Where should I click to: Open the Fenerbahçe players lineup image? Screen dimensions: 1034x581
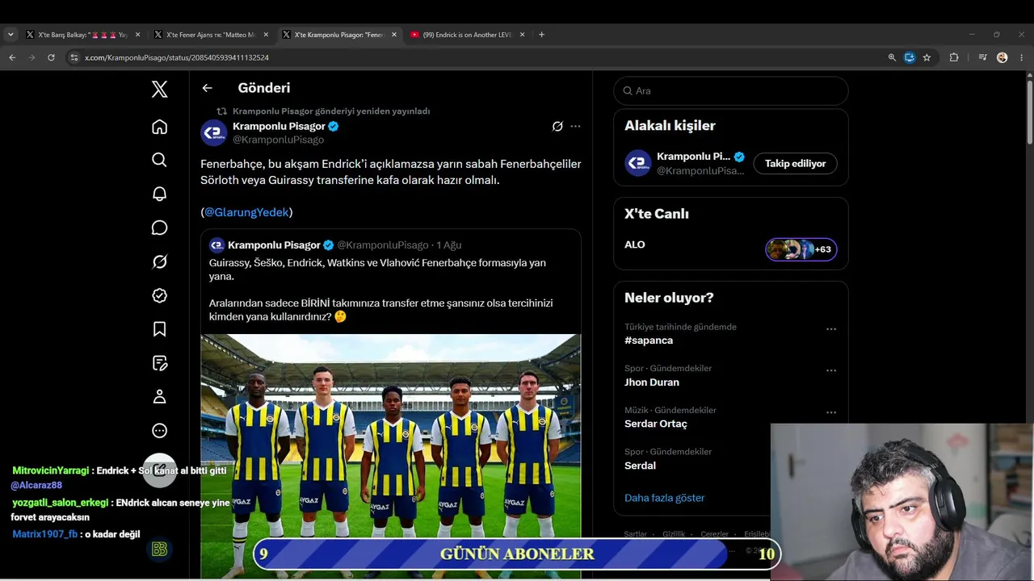pos(391,457)
